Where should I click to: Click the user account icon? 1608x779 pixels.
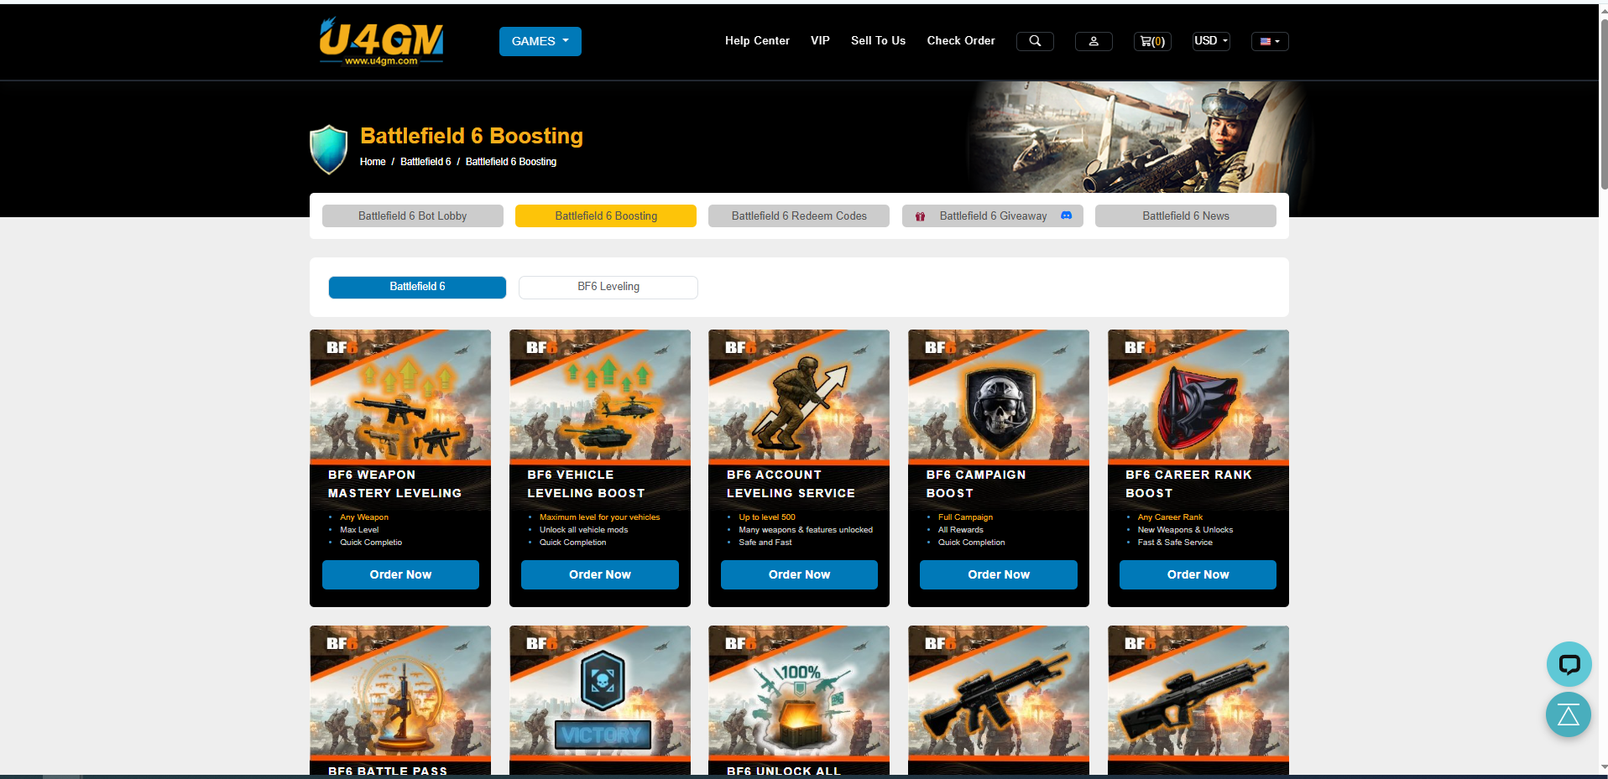click(1093, 41)
